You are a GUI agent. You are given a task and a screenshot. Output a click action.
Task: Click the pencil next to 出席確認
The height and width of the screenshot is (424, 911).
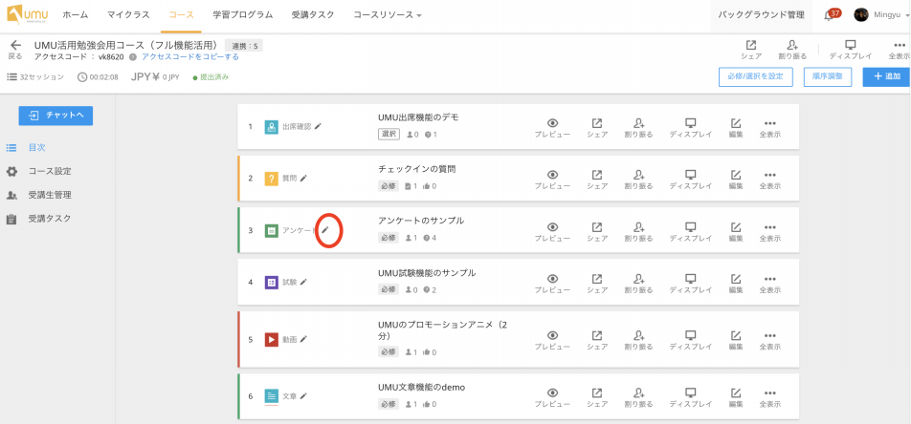point(318,126)
